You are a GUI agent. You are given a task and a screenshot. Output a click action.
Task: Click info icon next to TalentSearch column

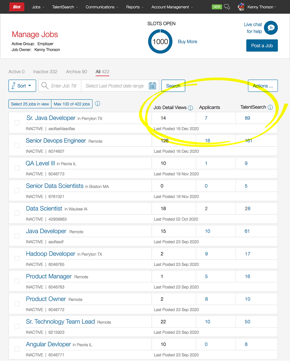[270, 107]
